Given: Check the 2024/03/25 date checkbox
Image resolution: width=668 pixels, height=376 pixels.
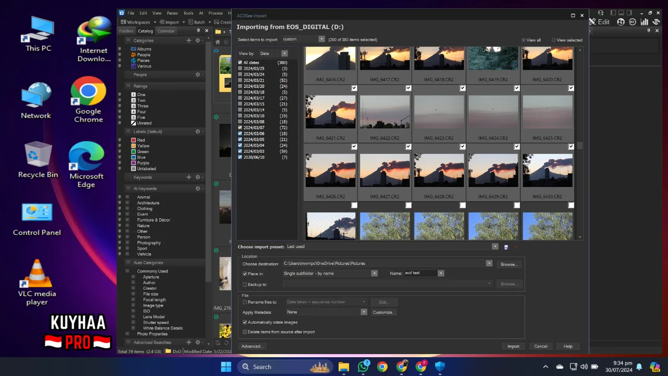Looking at the screenshot, I should click(240, 68).
